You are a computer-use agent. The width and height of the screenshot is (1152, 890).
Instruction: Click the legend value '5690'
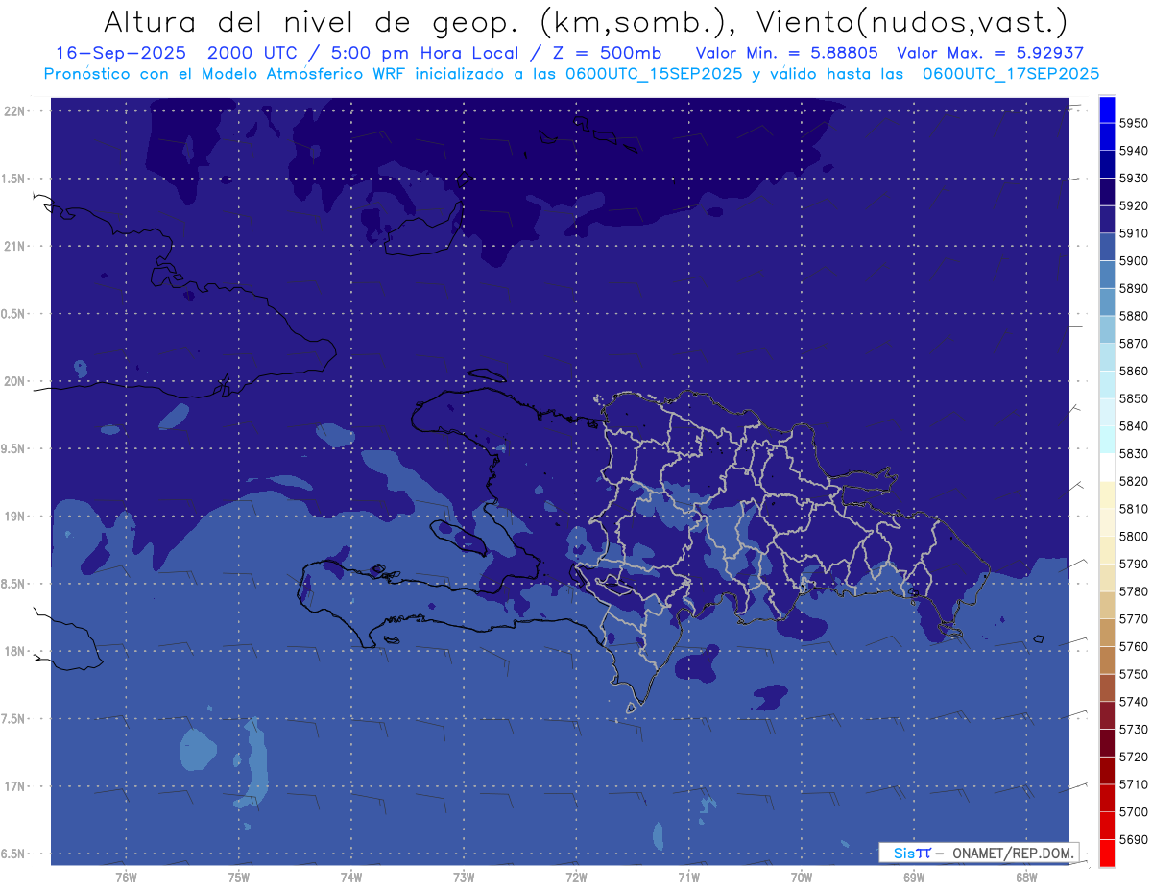click(x=1133, y=840)
